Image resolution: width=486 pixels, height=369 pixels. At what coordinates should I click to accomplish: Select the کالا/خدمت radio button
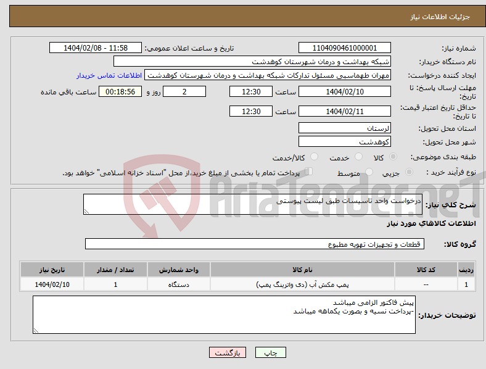314,157
